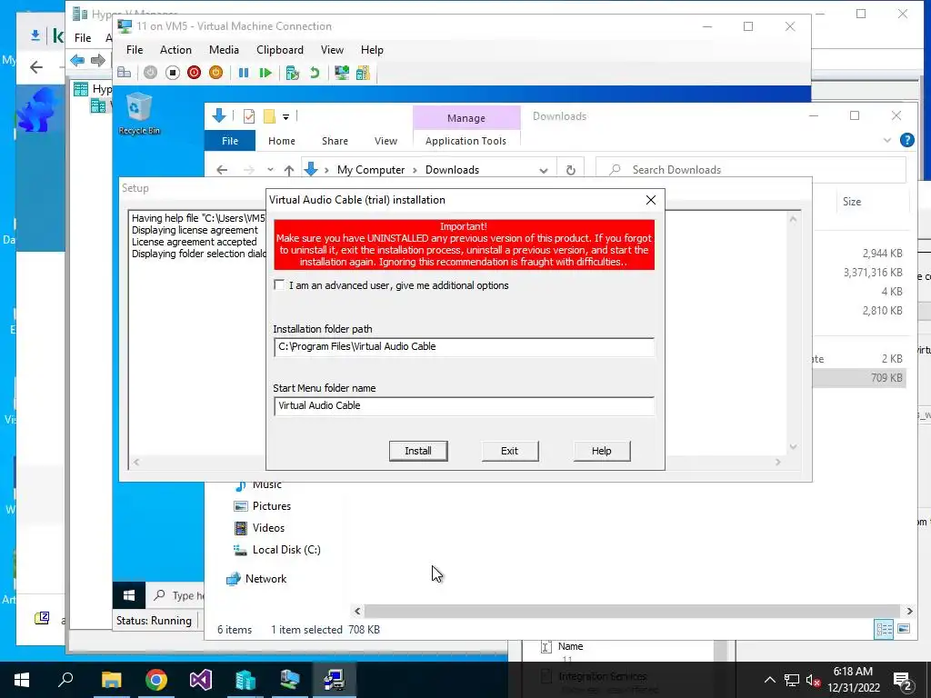The height and width of the screenshot is (698, 931).
Task: Click the green Reset/Resume toolbar icon
Action: pyautogui.click(x=265, y=73)
